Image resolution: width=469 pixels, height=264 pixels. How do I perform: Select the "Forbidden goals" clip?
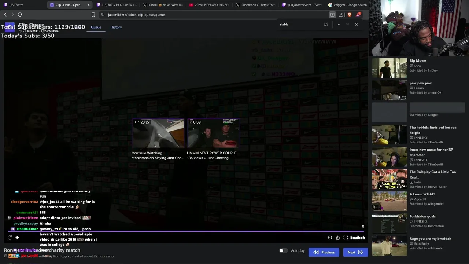coord(422,216)
